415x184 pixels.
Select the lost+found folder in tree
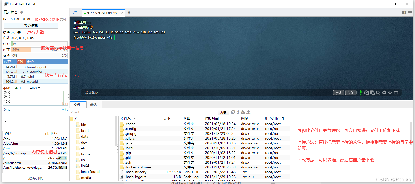(88, 172)
